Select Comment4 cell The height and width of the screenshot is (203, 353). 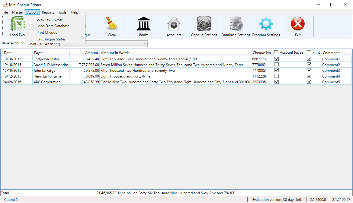pos(336,76)
